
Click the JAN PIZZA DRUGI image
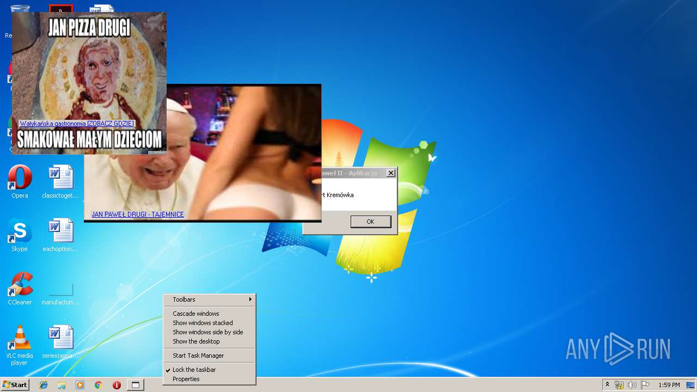tap(89, 83)
